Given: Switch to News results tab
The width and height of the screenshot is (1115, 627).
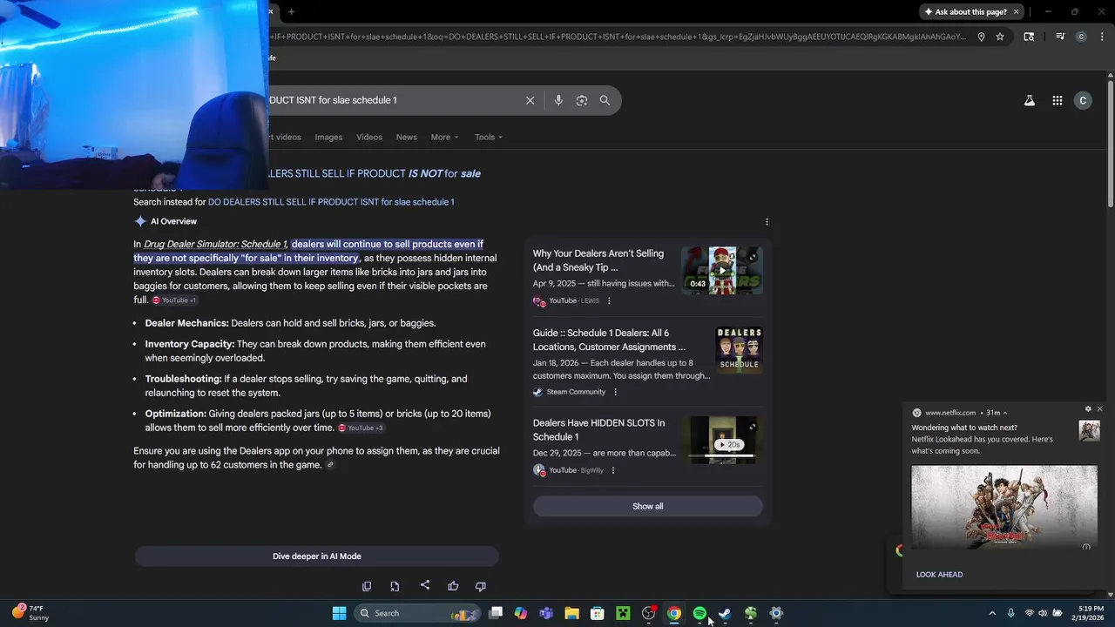Looking at the screenshot, I should [x=407, y=137].
